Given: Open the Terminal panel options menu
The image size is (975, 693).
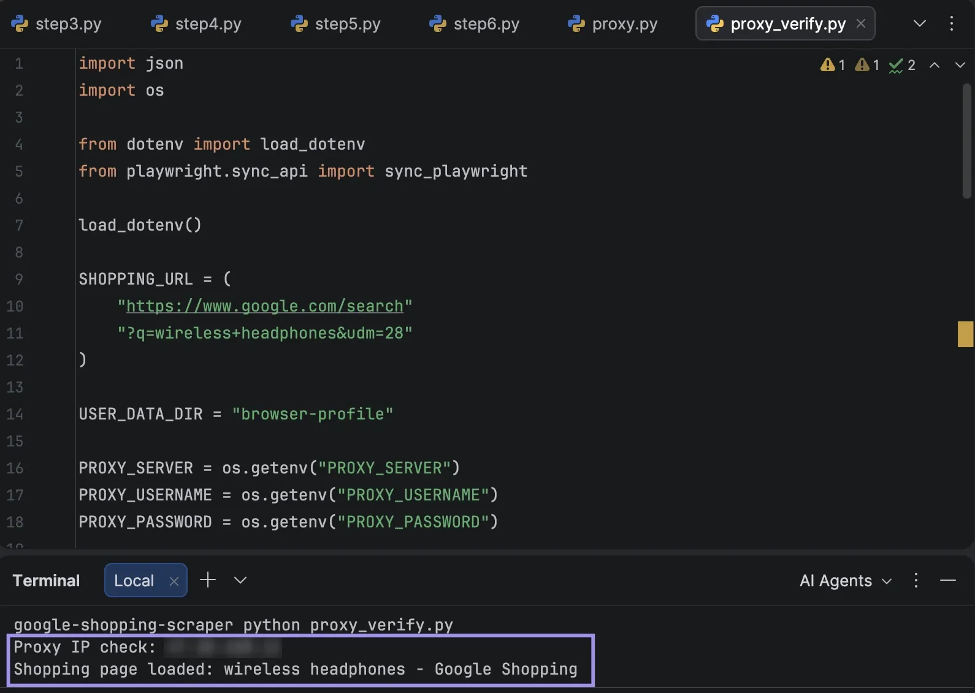Looking at the screenshot, I should 916,580.
